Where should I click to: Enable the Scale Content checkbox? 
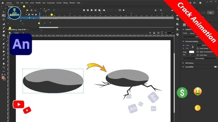click(x=198, y=49)
